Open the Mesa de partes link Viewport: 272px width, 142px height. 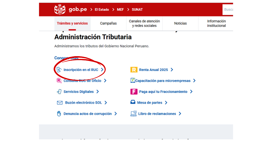coord(150,103)
